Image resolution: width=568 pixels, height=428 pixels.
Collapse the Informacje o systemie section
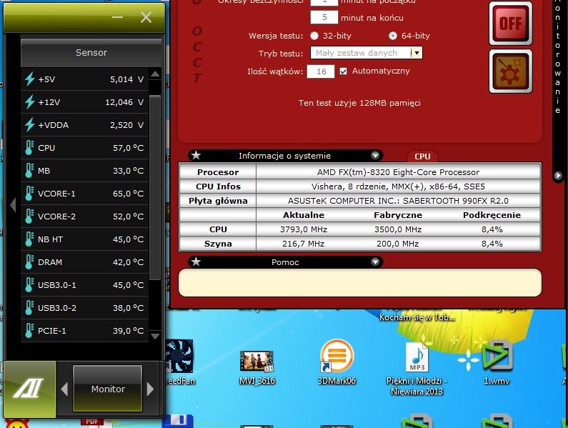click(375, 156)
